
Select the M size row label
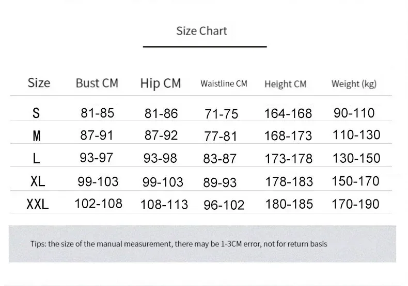tap(37, 136)
